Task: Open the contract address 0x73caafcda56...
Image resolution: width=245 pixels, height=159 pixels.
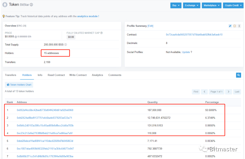Action: [x=194, y=35]
